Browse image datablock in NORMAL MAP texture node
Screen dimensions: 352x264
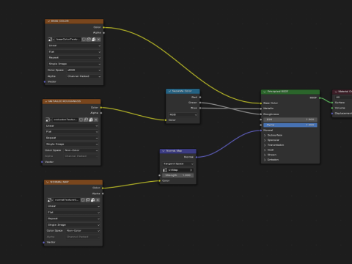click(51, 200)
